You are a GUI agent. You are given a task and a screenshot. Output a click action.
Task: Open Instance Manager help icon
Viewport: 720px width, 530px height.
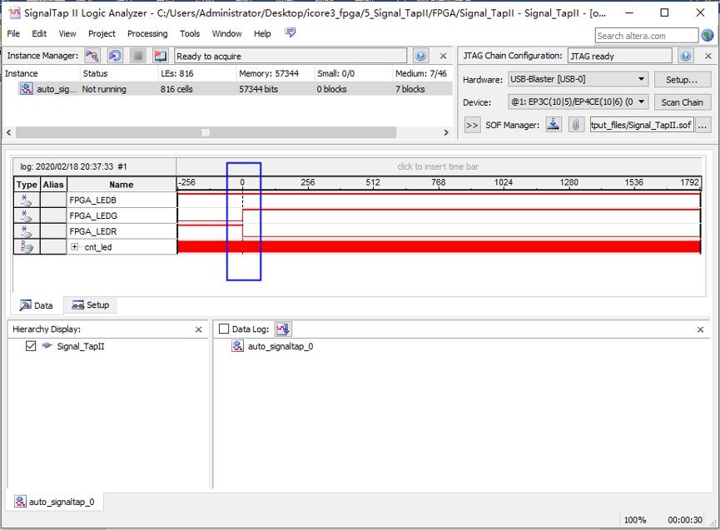421,56
